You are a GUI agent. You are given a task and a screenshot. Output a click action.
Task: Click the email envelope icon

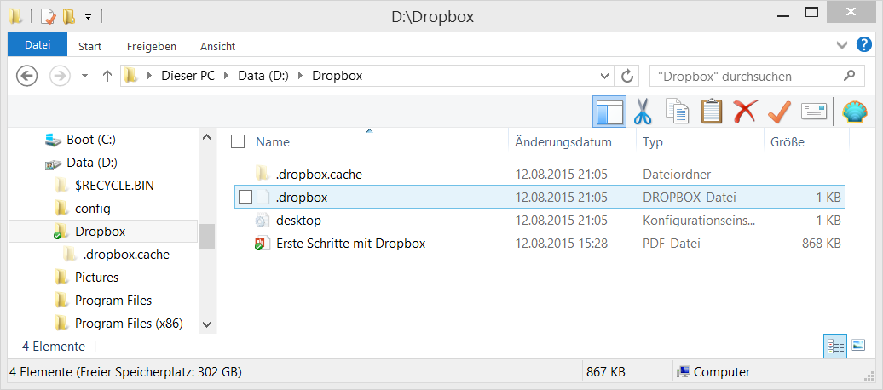[x=814, y=111]
